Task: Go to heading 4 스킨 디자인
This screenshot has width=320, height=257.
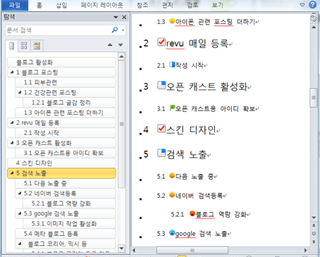Action: 61,163
